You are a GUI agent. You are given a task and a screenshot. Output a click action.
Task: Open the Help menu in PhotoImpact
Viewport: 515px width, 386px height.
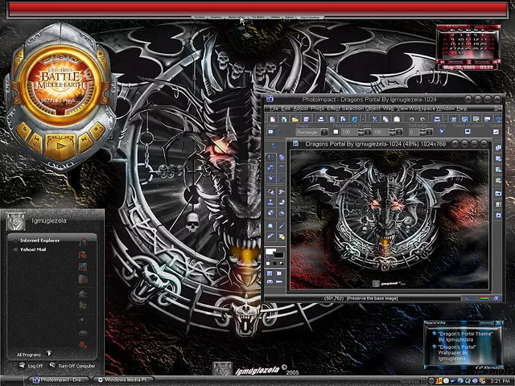click(x=461, y=108)
